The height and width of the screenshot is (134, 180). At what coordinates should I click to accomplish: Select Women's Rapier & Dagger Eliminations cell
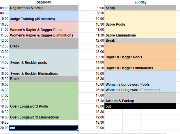(x=44, y=35)
